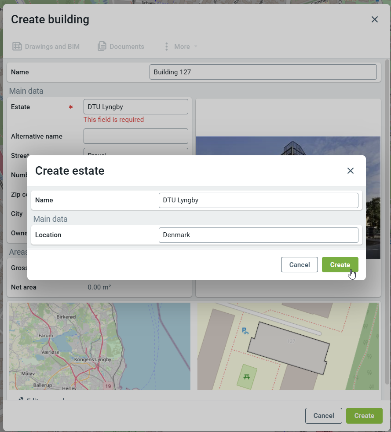Screen dimensions: 391x432
Task: Select the Building 127 name field
Action: (263, 72)
